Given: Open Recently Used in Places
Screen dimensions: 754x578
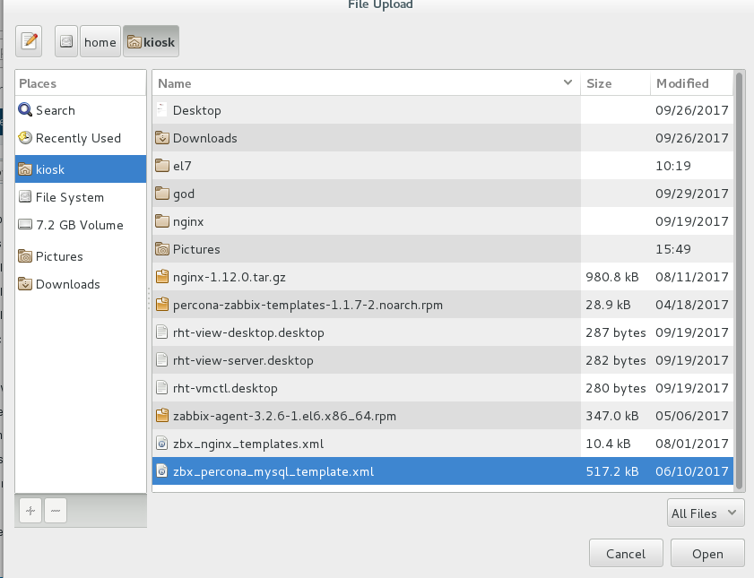Looking at the screenshot, I should pyautogui.click(x=81, y=138).
